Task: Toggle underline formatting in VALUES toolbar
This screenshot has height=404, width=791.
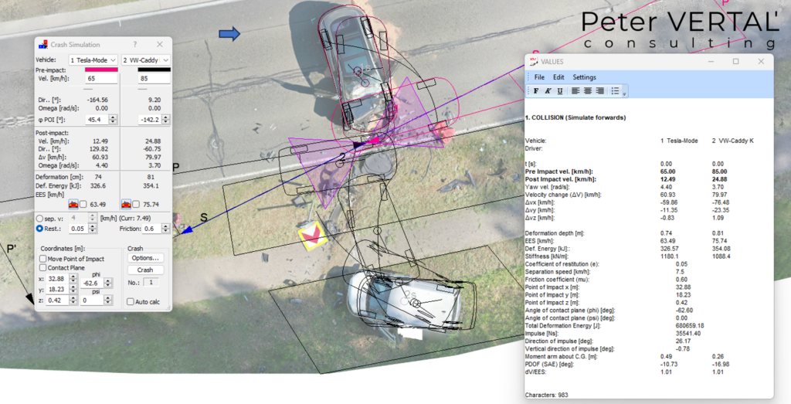Action: pos(560,91)
